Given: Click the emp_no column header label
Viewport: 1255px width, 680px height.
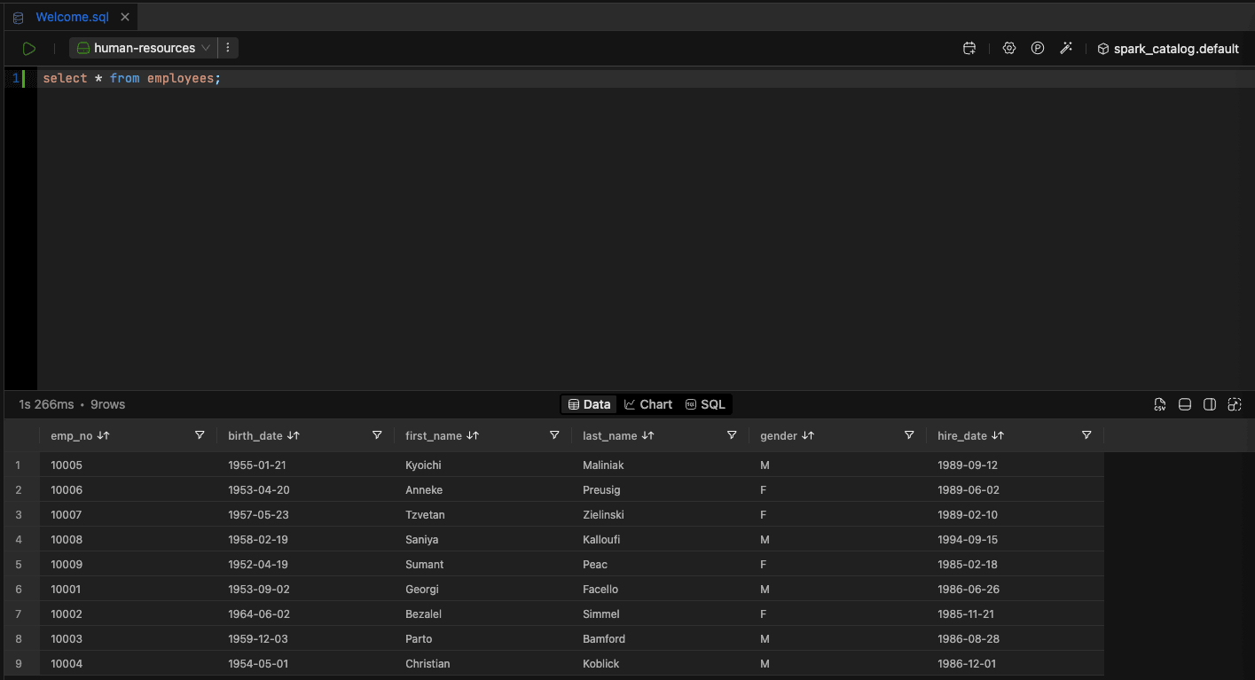Looking at the screenshot, I should [72, 435].
